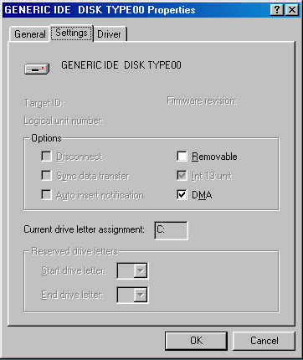
Task: Click the Cancel button
Action: pos(264,341)
